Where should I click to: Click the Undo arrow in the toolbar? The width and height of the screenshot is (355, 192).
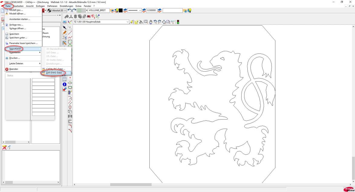tap(70, 10)
